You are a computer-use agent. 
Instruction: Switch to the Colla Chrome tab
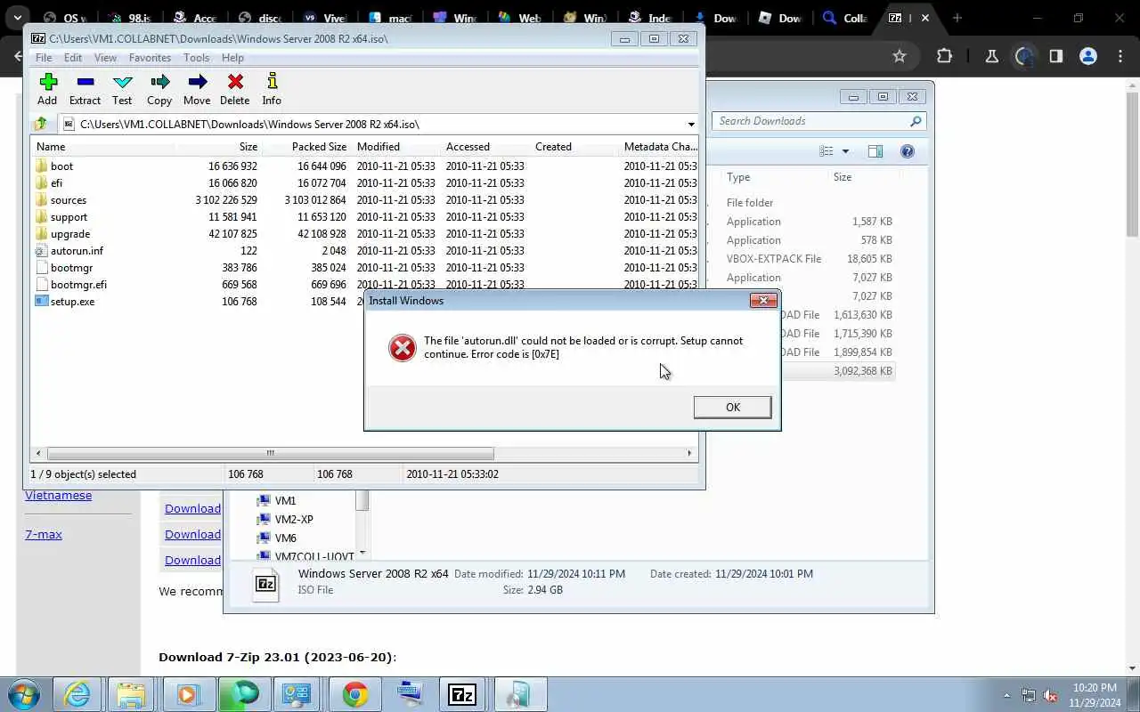(845, 18)
